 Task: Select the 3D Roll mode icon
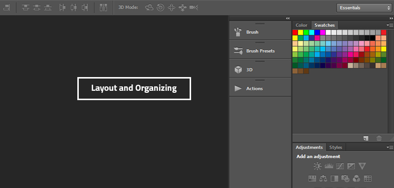161,7
